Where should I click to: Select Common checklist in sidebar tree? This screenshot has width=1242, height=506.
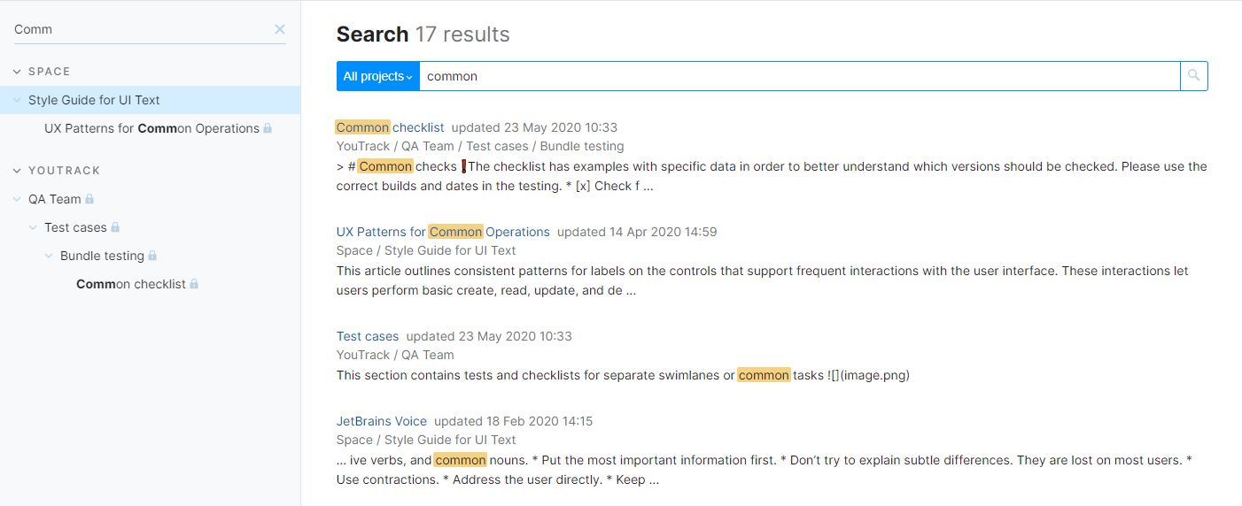click(131, 284)
